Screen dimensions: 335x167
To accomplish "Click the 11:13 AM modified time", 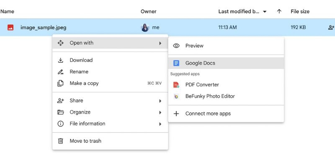I will point(227,28).
